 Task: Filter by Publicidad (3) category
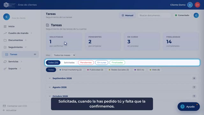pyautogui.click(x=95, y=70)
